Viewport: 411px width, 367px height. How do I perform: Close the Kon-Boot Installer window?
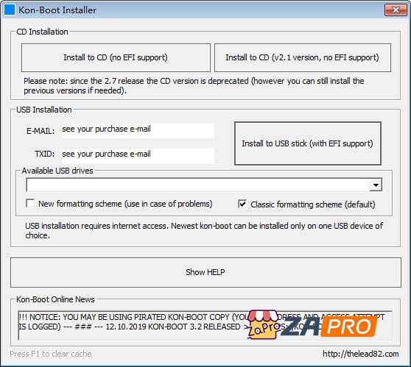coord(396,10)
